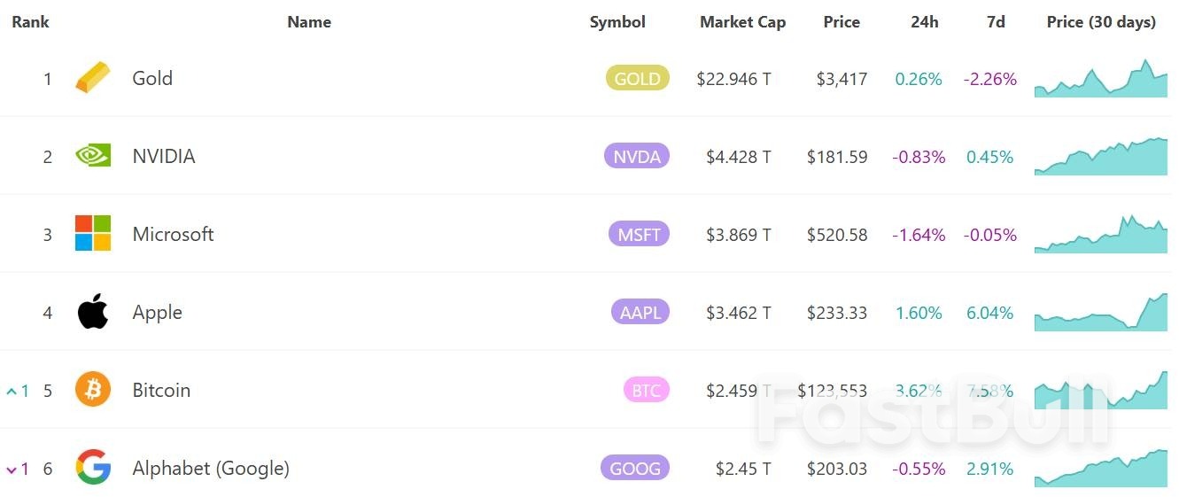Click the Apple logo icon
This screenshot has height=497, width=1179.
click(93, 312)
